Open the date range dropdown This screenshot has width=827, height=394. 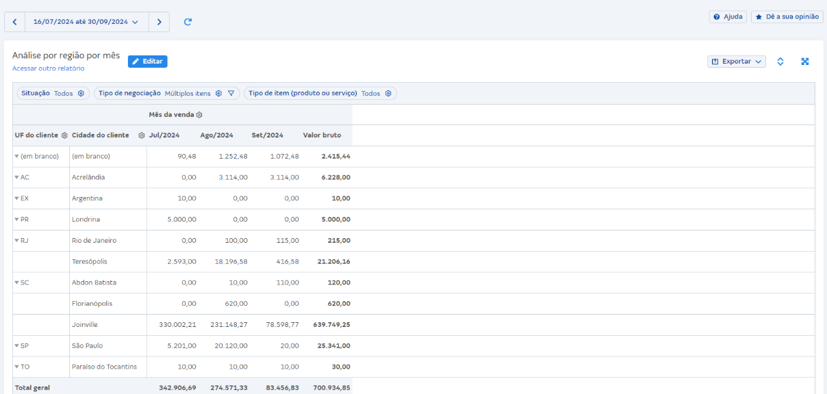[x=86, y=22]
